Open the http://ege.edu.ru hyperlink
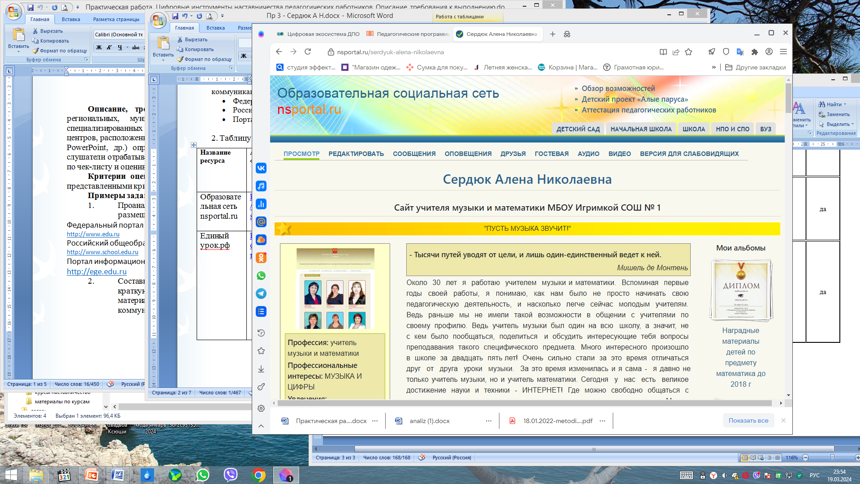 tap(97, 272)
